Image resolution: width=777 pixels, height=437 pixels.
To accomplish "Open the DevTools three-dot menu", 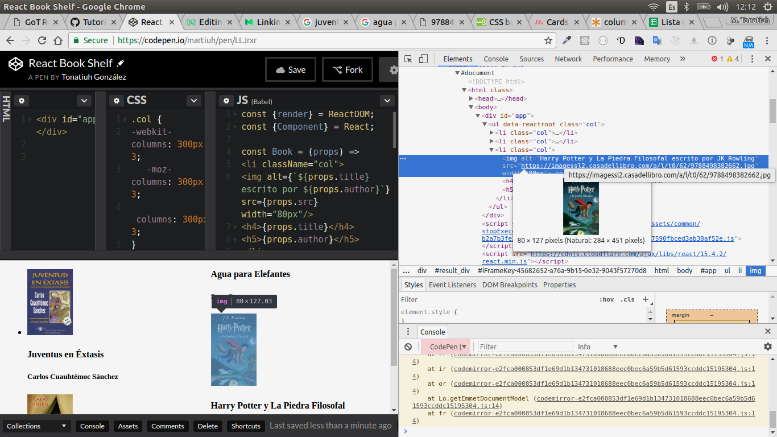I will [752, 59].
